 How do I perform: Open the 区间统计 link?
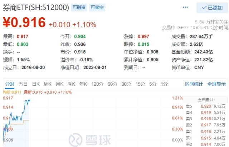coord(194,84)
